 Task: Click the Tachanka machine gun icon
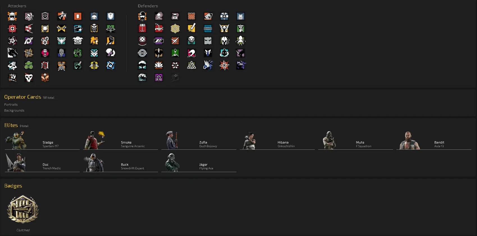tap(159, 29)
